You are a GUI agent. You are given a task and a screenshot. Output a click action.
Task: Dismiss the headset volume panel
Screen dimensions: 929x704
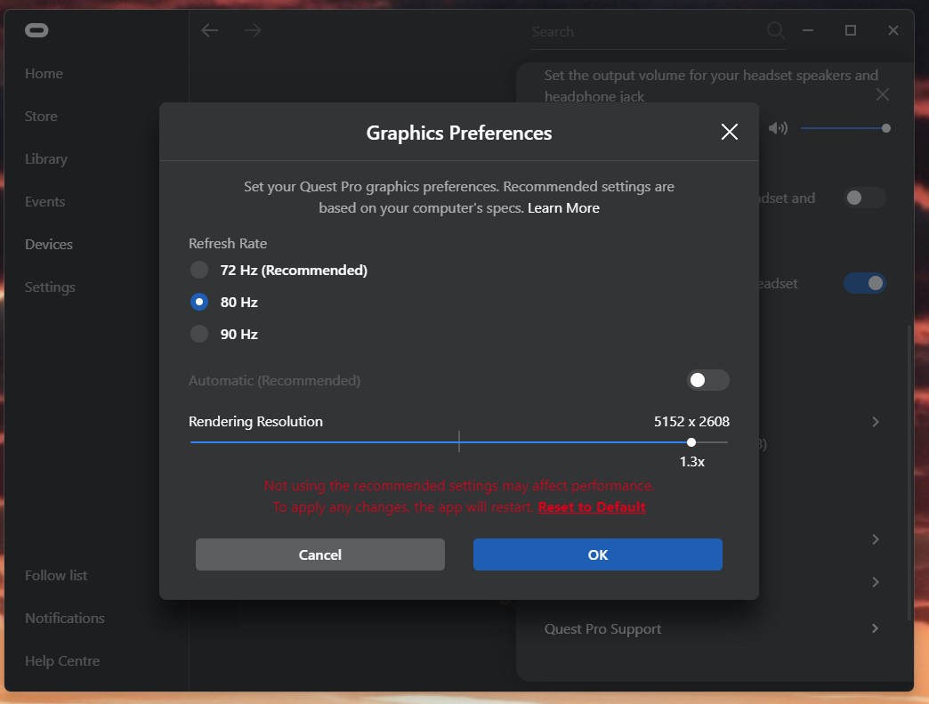click(882, 94)
